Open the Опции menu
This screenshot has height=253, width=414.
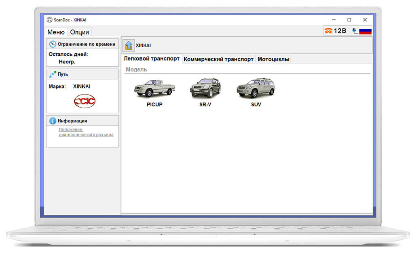coord(80,32)
